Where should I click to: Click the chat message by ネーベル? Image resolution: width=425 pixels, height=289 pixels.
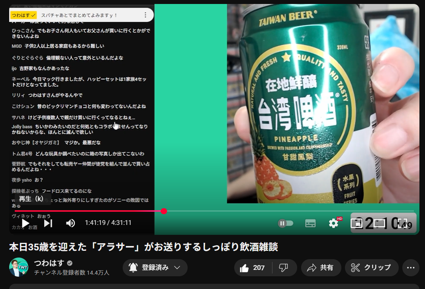(x=79, y=82)
